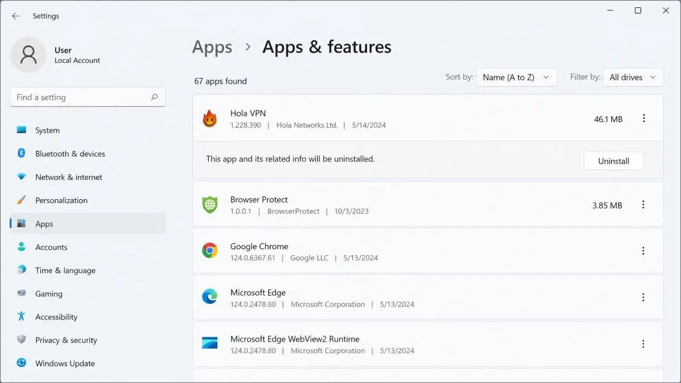
Task: Click the Apps breadcrumb link
Action: [x=212, y=47]
